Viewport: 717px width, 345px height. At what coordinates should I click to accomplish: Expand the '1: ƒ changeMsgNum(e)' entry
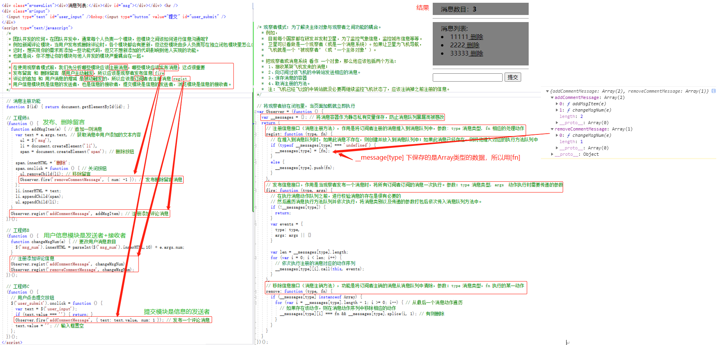(557, 110)
